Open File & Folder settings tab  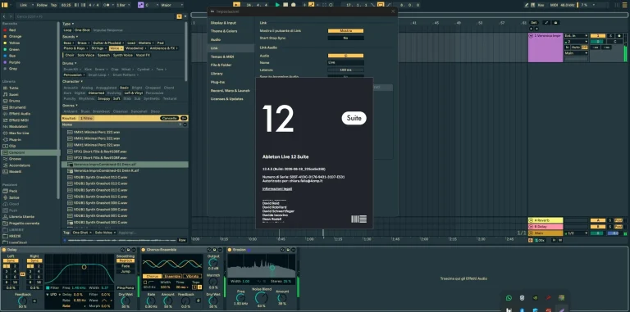221,65
